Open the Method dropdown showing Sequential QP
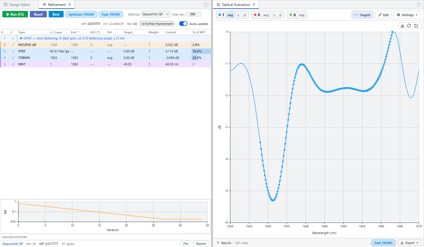Viewport: 424px width, 247px height. point(156,14)
